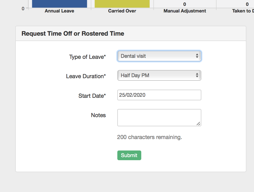Image resolution: width=254 pixels, height=192 pixels.
Task: Click the Start Date input field
Action: tap(159, 95)
